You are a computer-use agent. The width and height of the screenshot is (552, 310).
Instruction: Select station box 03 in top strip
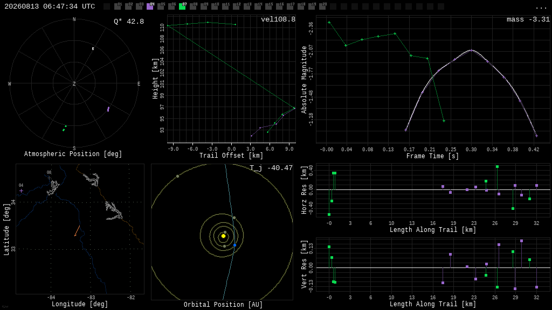click(x=139, y=6)
